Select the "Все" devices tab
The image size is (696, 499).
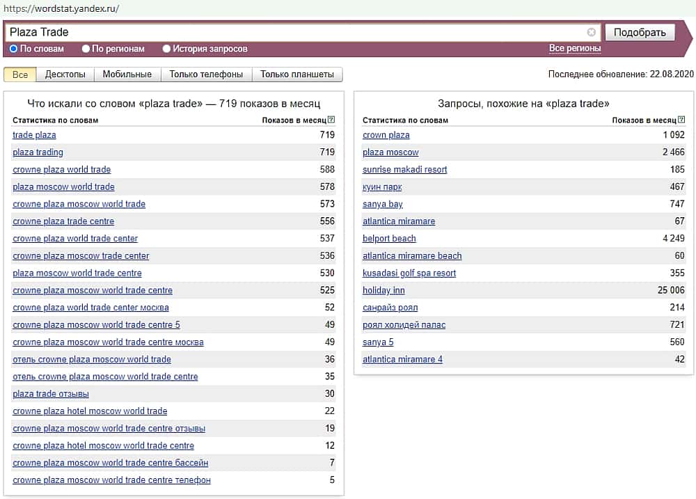point(20,74)
